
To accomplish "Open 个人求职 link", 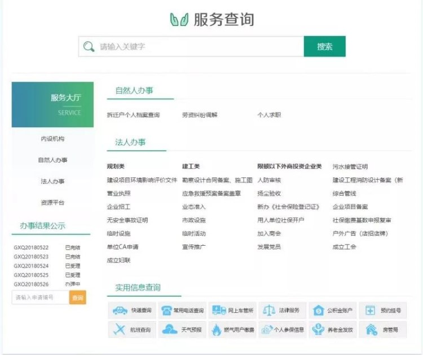I will (269, 115).
